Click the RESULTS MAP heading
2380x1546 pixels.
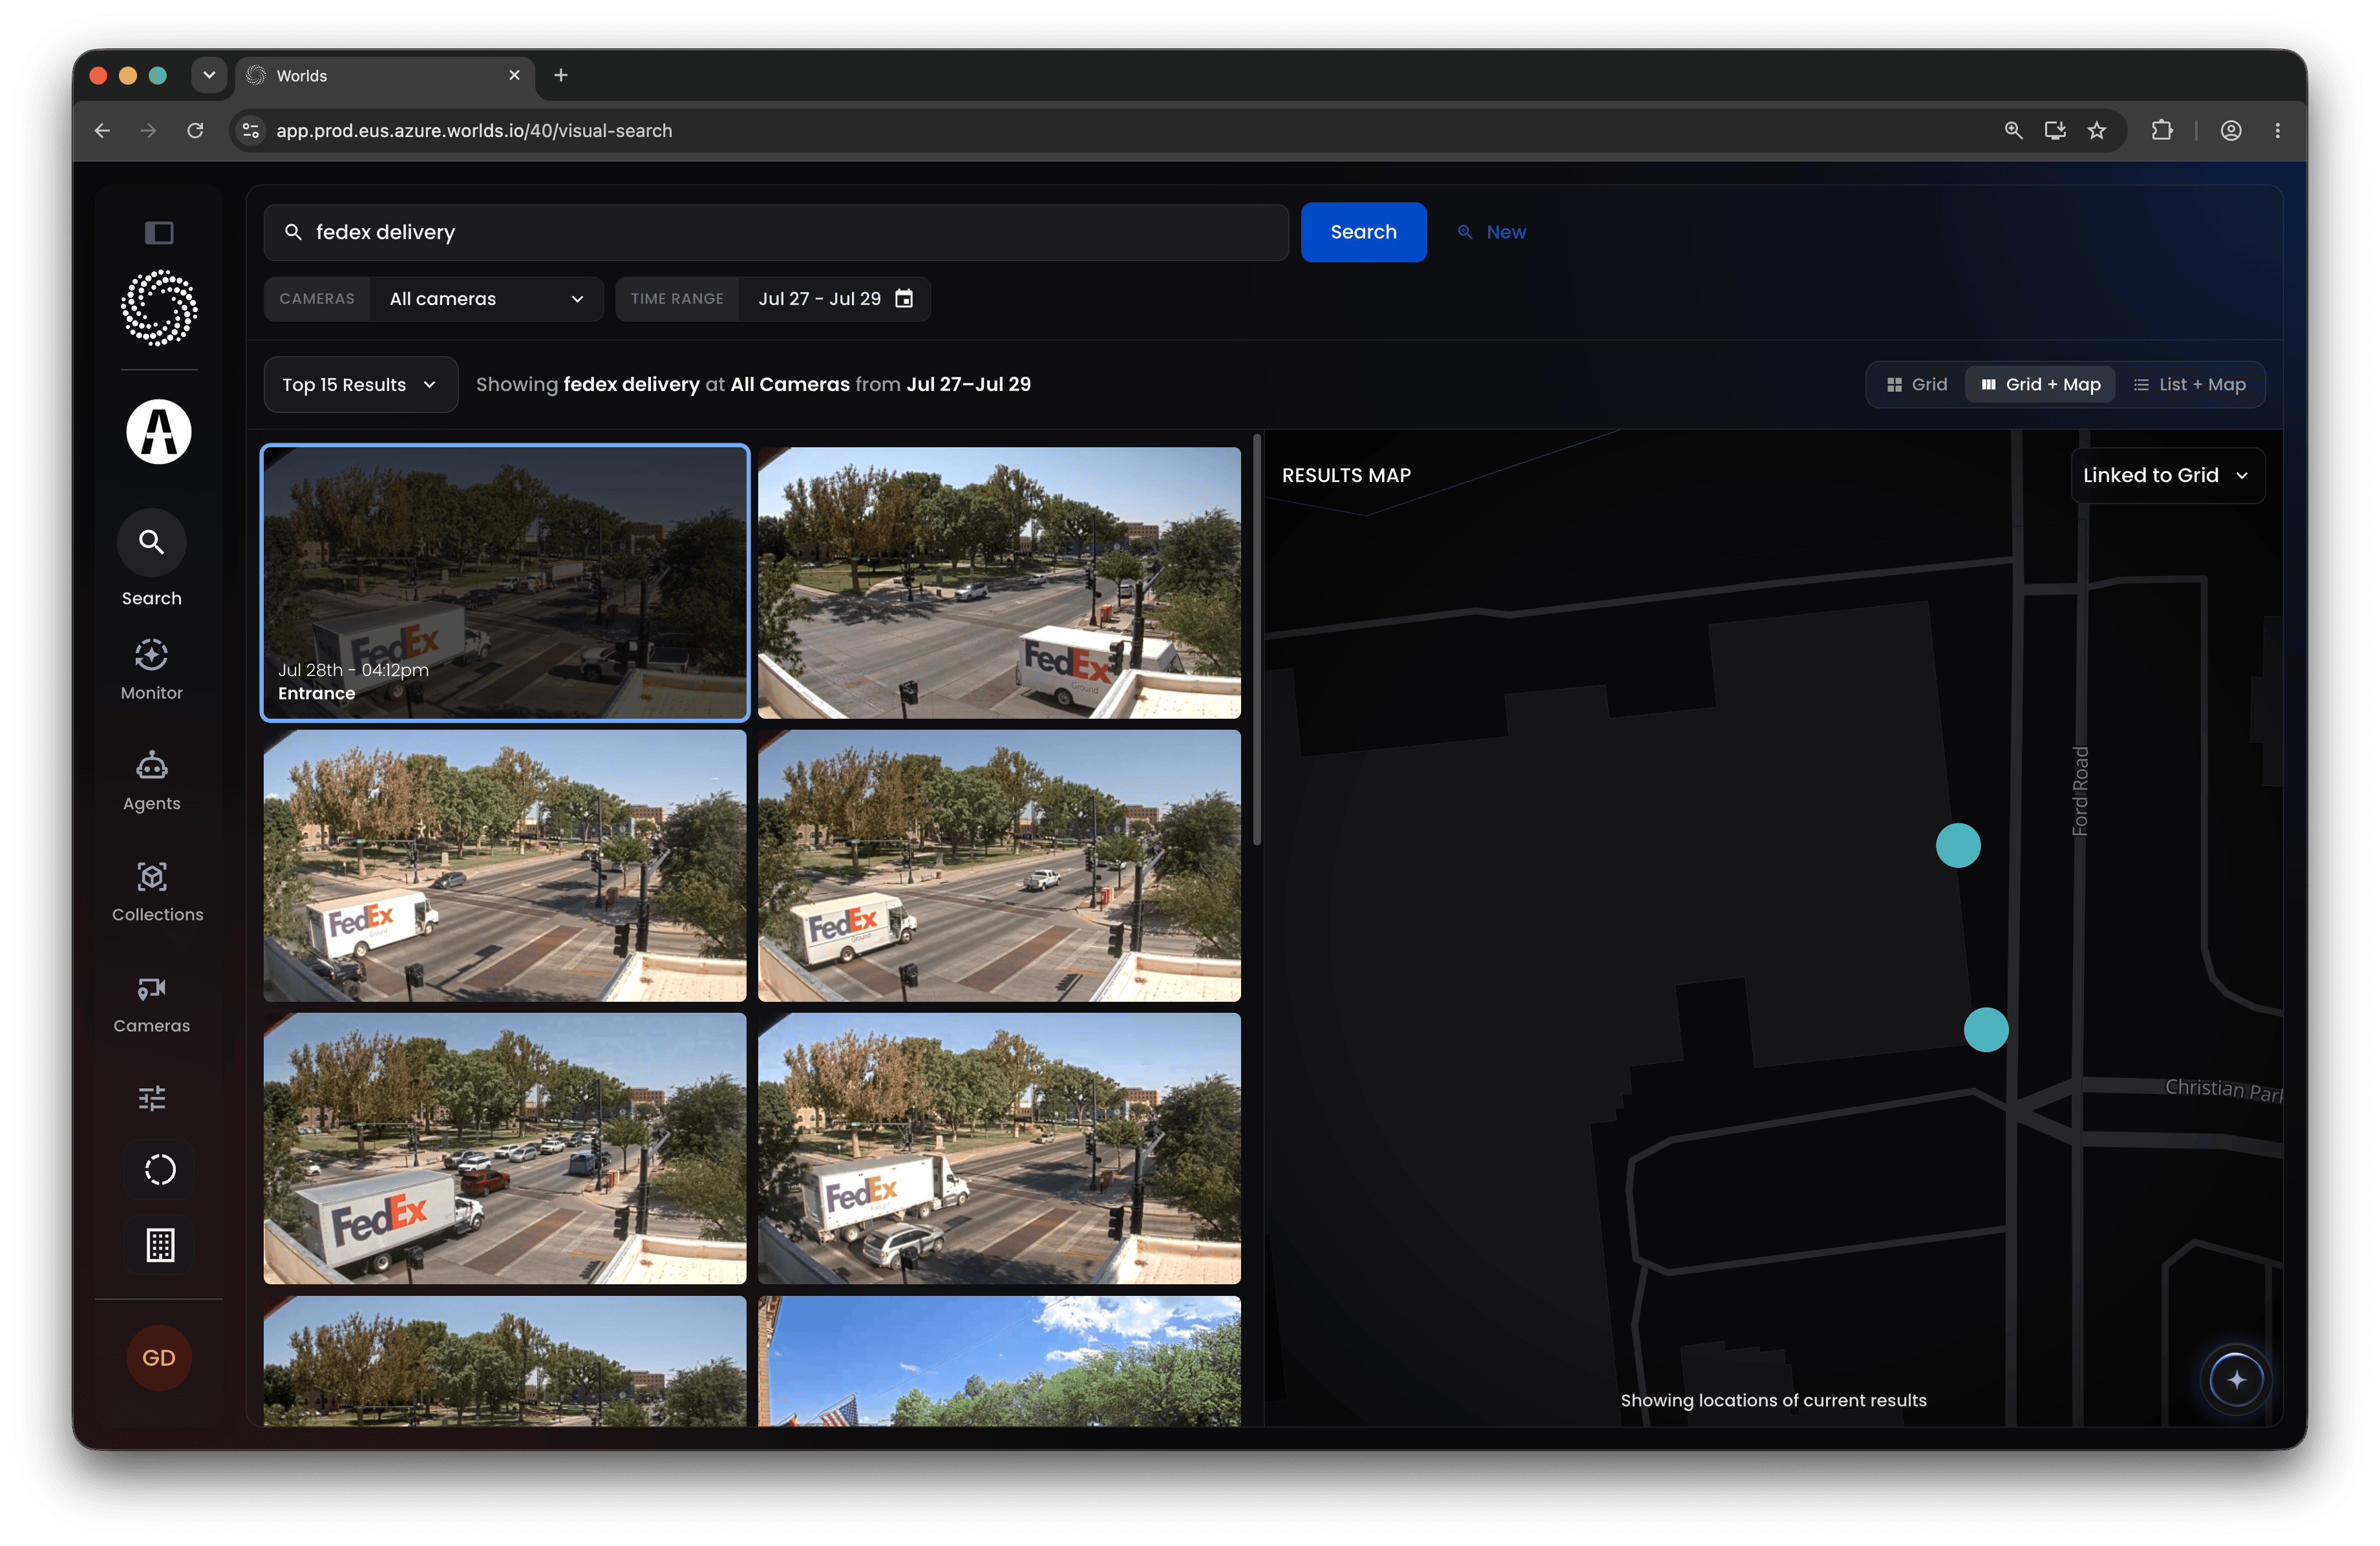(1346, 475)
